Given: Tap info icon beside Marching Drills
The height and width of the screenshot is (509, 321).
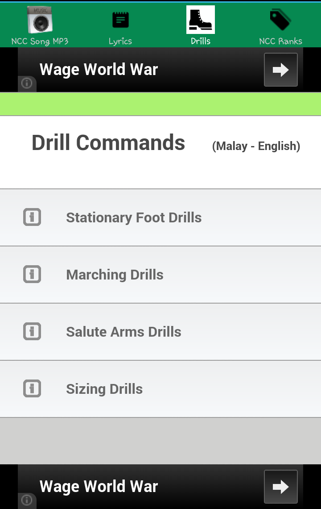Looking at the screenshot, I should [32, 274].
